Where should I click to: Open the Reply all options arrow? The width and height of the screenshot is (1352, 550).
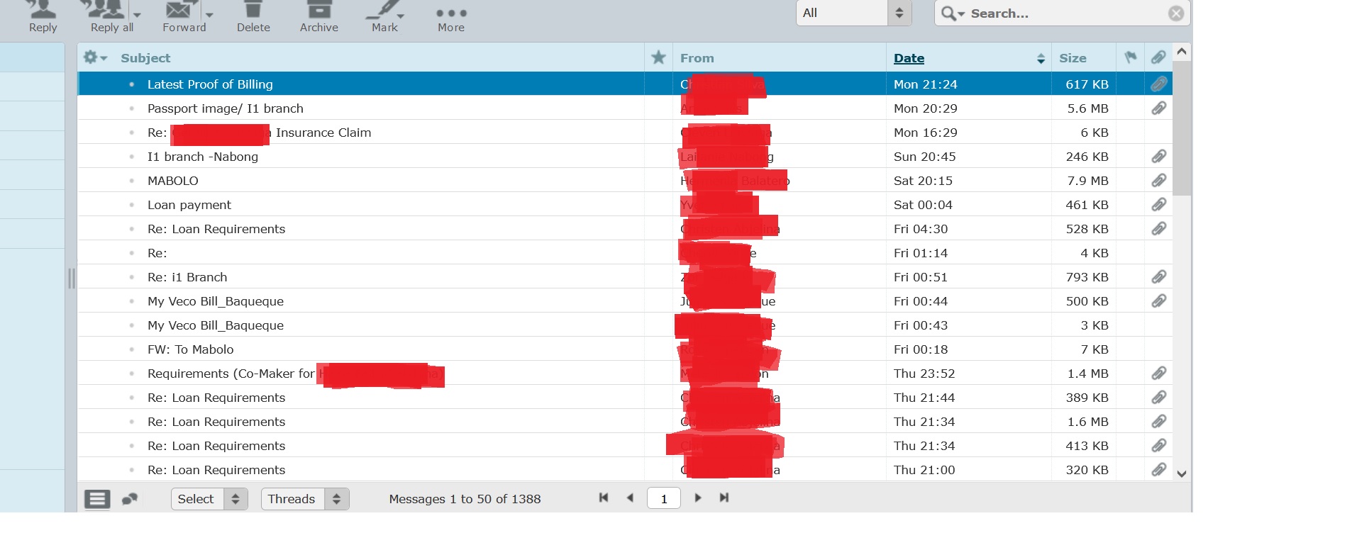pyautogui.click(x=137, y=14)
